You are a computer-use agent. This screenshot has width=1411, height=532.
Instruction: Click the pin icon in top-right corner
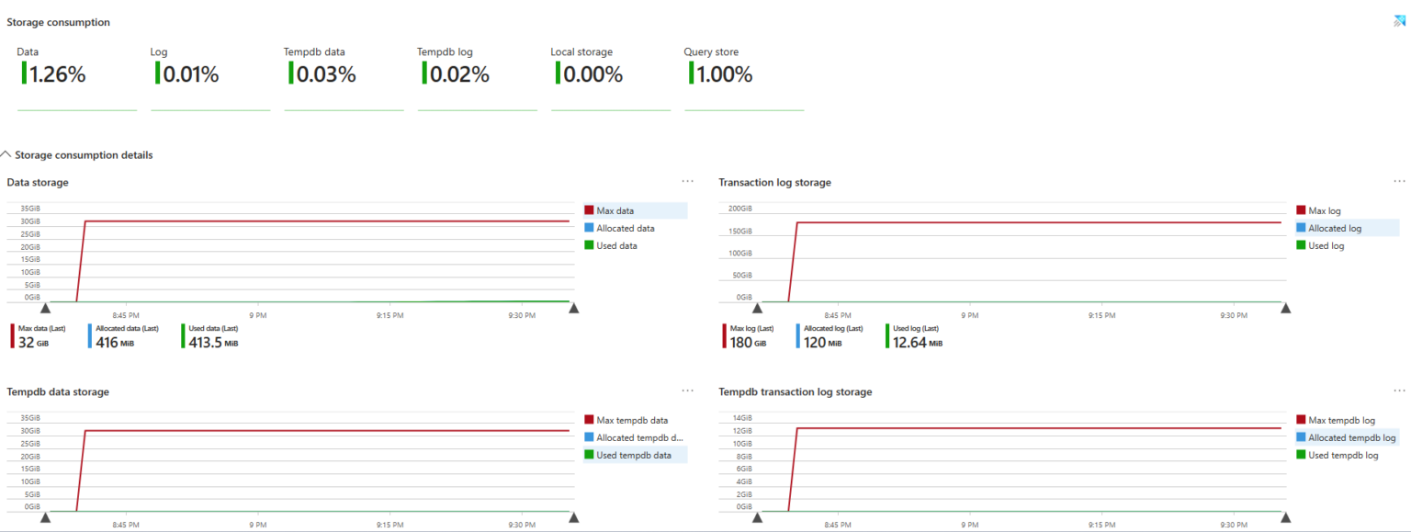(x=1400, y=21)
